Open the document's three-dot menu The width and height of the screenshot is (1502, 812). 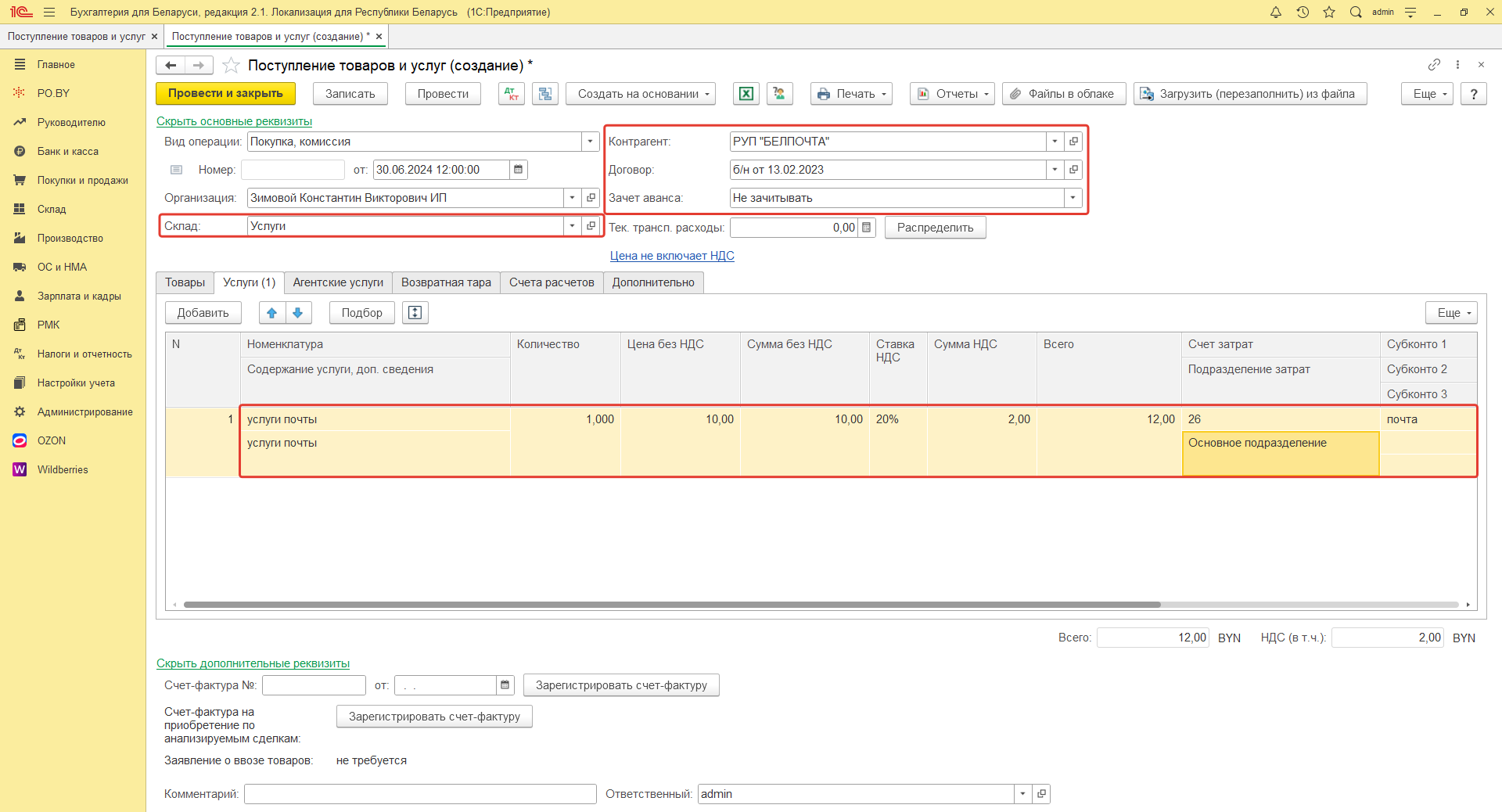1457,65
